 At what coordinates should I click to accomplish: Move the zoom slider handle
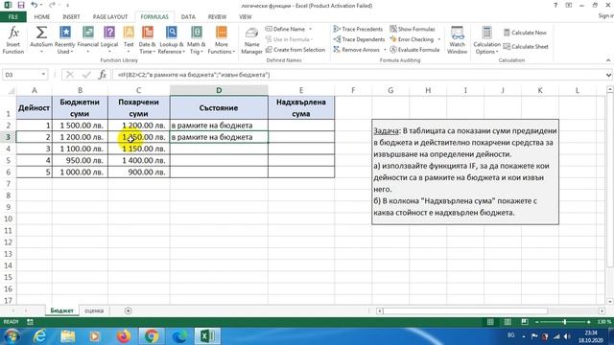pos(564,322)
